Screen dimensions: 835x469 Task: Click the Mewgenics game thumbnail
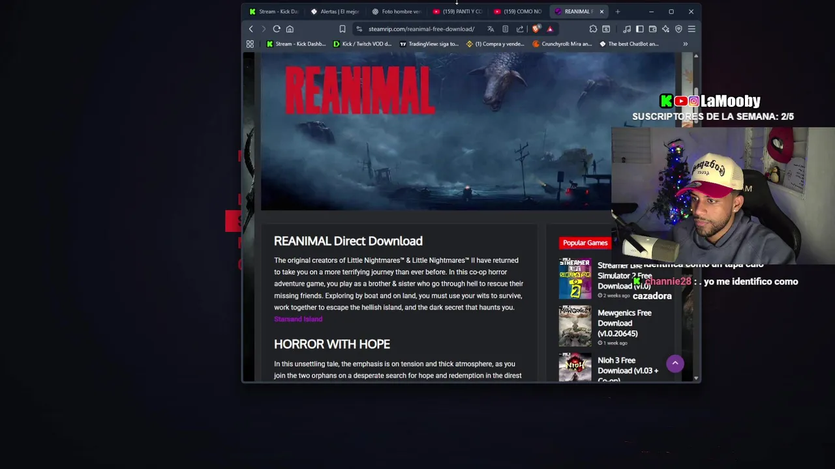click(575, 326)
